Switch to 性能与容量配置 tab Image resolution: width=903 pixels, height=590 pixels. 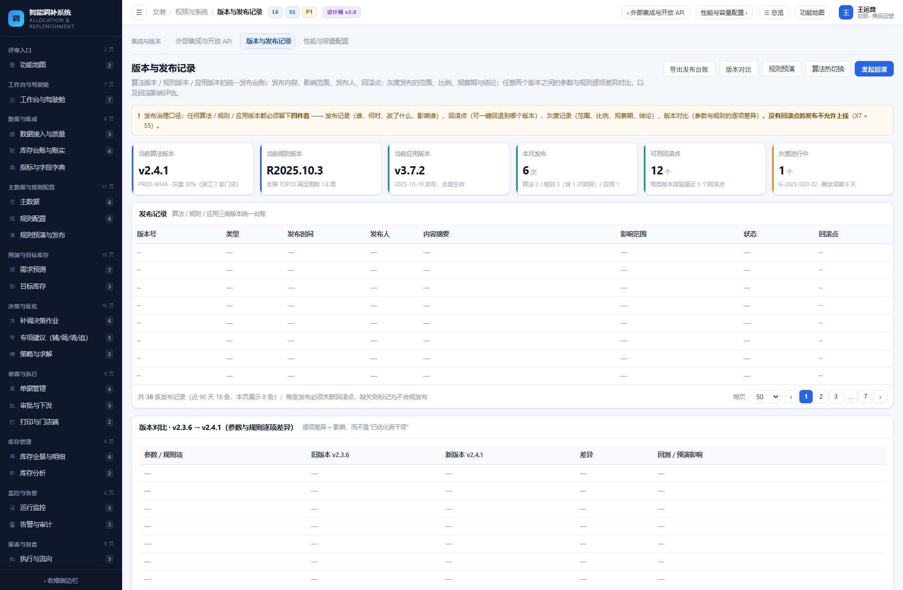tap(326, 42)
